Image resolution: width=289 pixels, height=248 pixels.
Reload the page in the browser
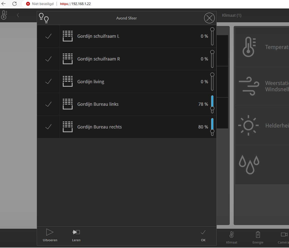coord(15,4)
